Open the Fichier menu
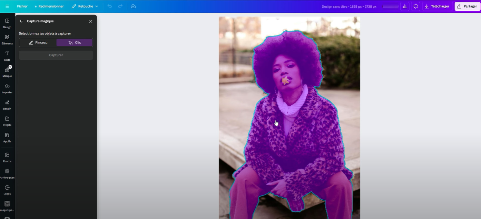Screen dimensions: 481x219 click(x=22, y=6)
